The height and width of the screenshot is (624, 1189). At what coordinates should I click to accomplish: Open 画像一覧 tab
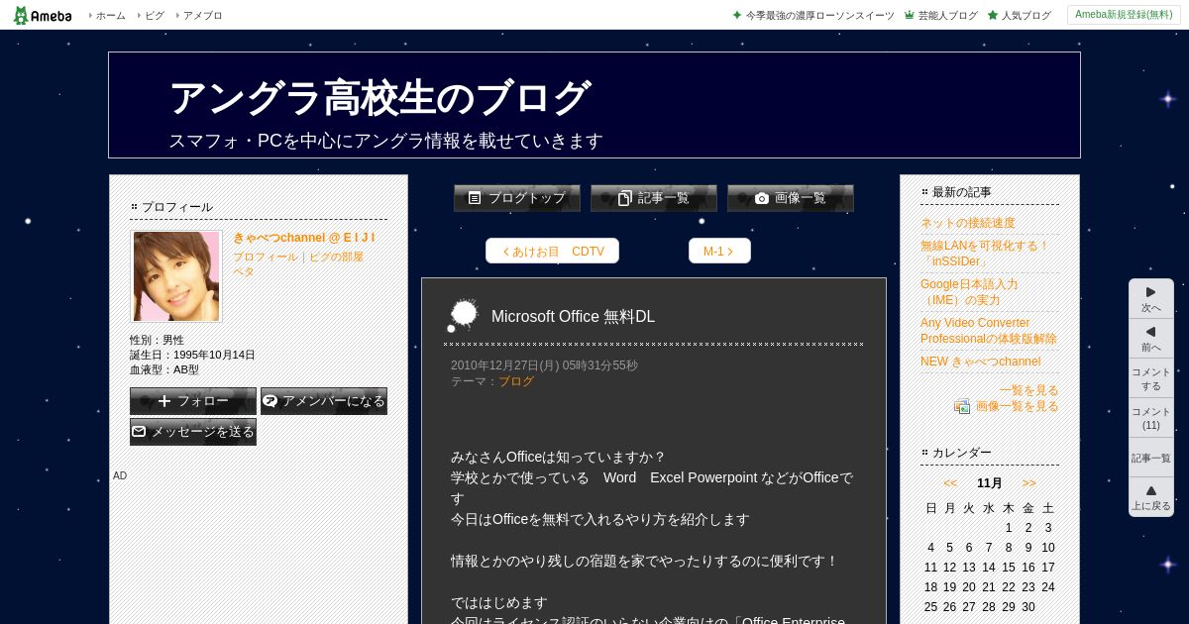pyautogui.click(x=791, y=198)
